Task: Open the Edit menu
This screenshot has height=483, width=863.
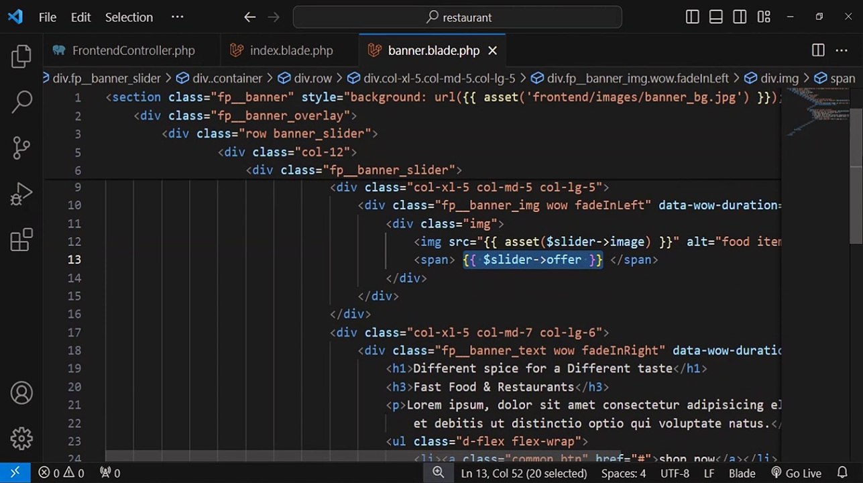Action: click(80, 17)
